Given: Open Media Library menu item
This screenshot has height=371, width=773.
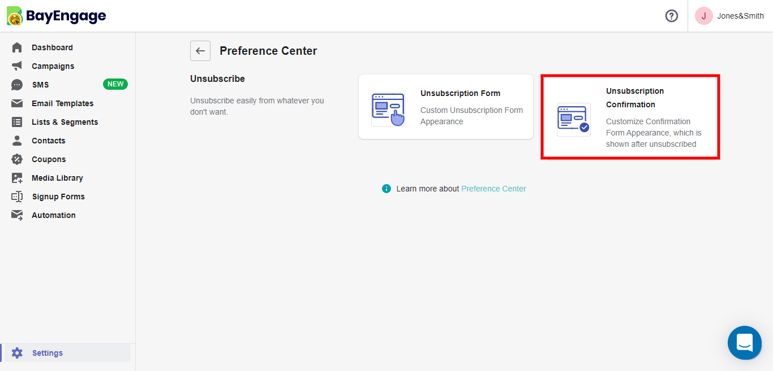Looking at the screenshot, I should [x=57, y=178].
